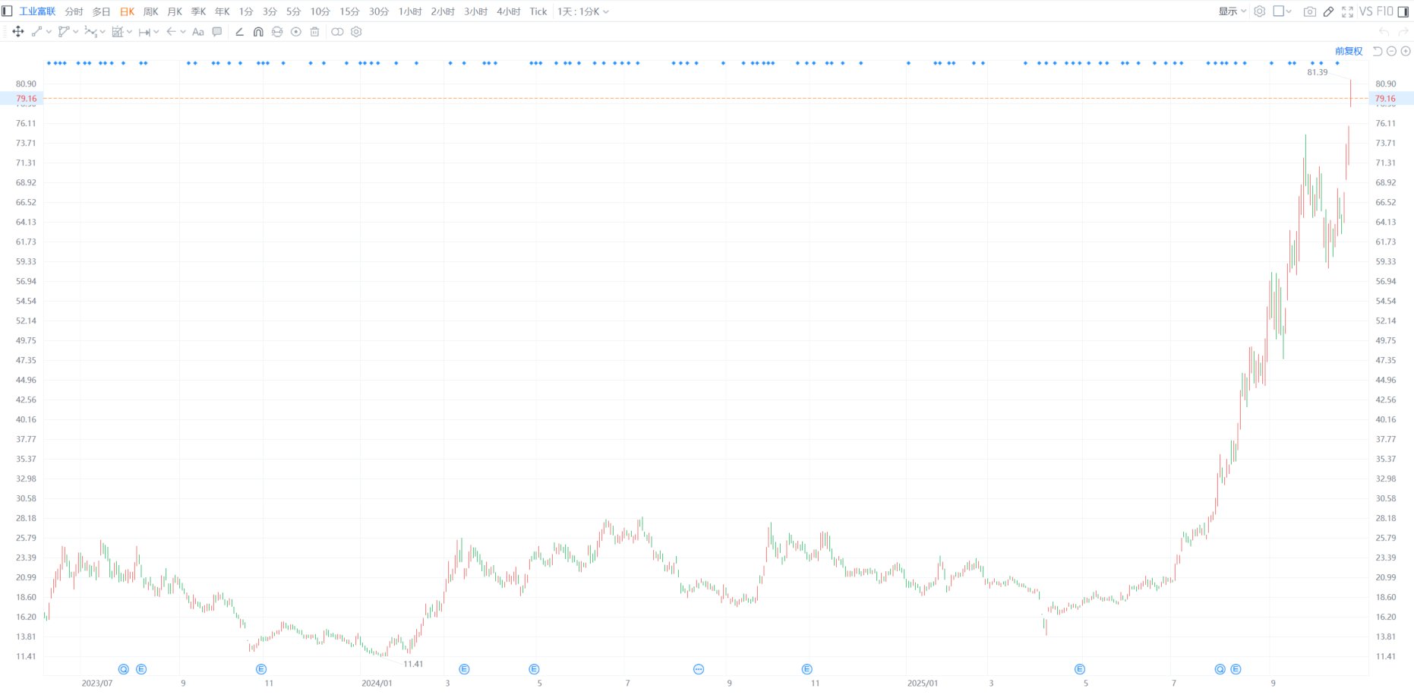1414x695 pixels.
Task: Enter fullscreen chart mode
Action: (x=1347, y=11)
